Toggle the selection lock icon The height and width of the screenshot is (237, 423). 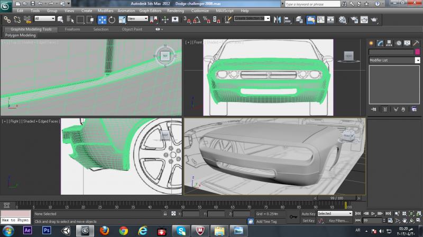(x=165, y=214)
